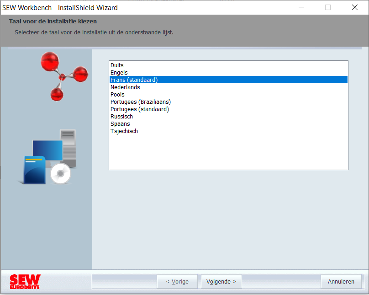Click the computer and disc installer image
369x295 pixels.
(x=47, y=157)
